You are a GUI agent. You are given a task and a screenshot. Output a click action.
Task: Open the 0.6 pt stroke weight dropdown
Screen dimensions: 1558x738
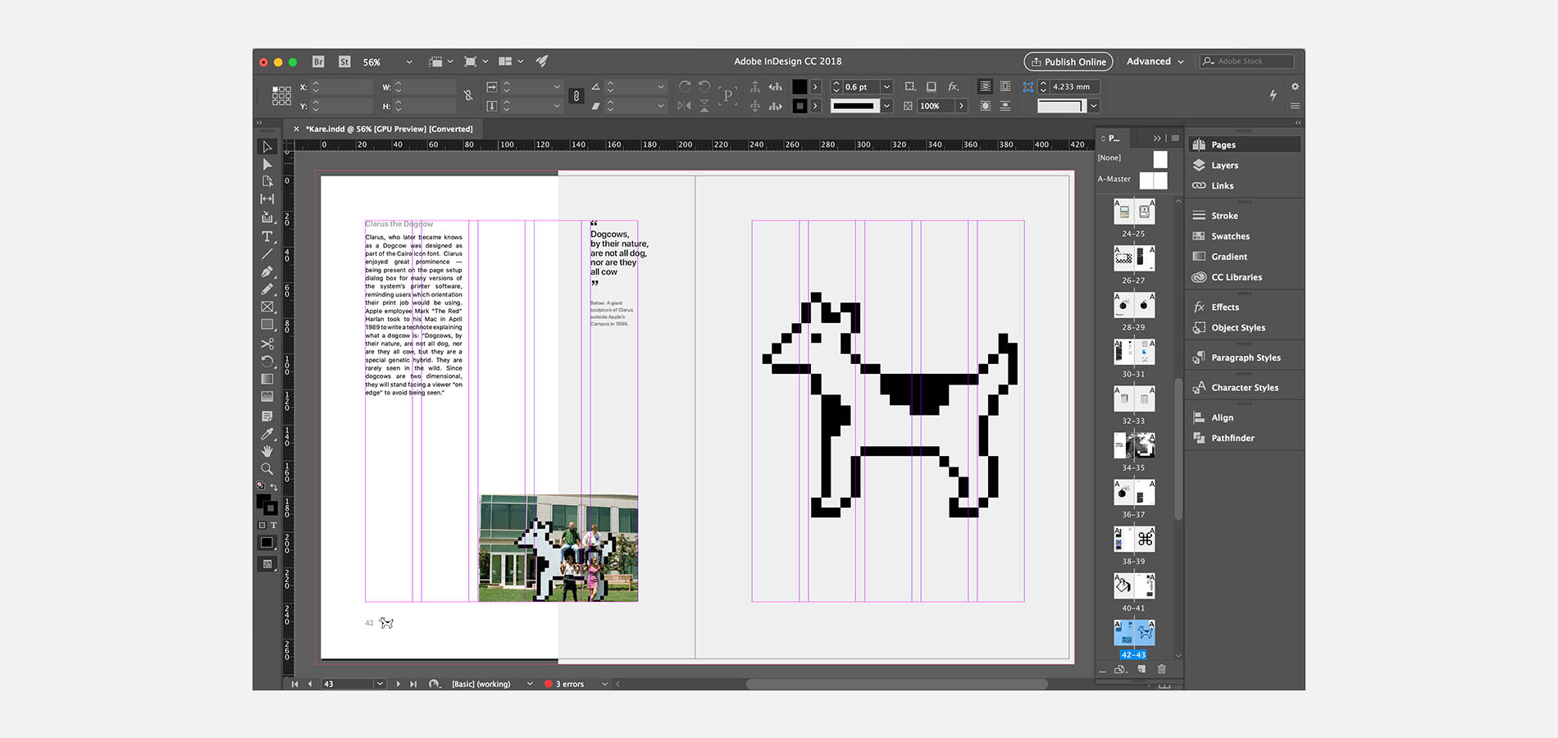click(886, 87)
